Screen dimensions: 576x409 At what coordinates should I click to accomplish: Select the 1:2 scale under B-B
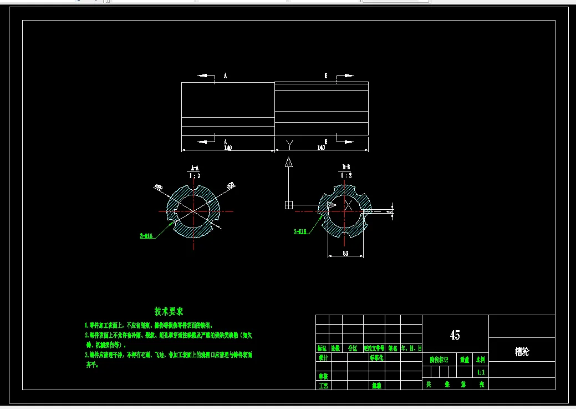coord(346,175)
